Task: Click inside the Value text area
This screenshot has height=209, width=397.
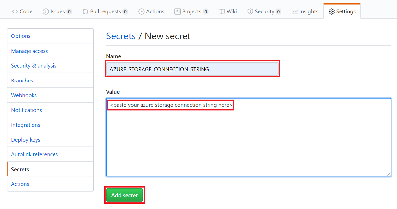Action: click(x=249, y=140)
